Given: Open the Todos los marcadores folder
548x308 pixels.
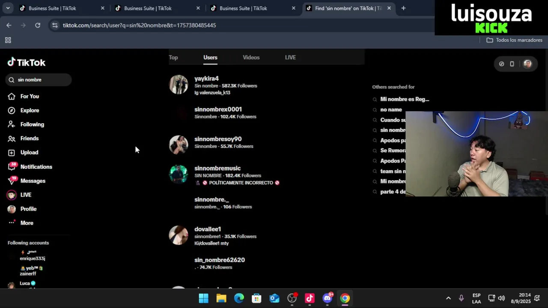Looking at the screenshot, I should tap(515, 40).
